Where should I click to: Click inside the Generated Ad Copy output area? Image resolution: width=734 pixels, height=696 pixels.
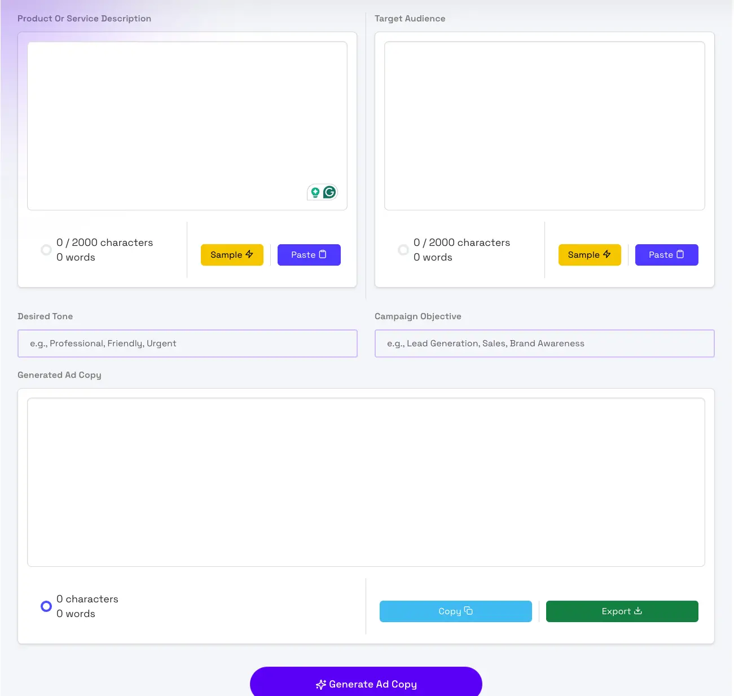coord(366,482)
